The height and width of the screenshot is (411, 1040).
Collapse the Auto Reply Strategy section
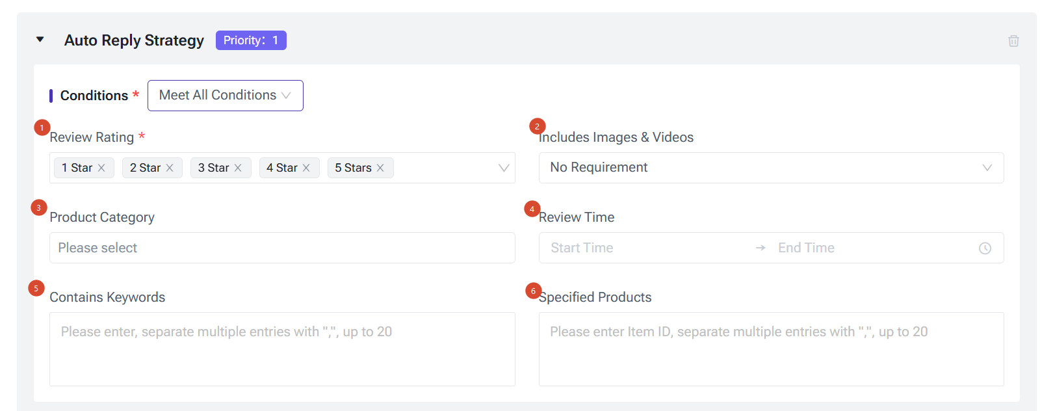(40, 40)
